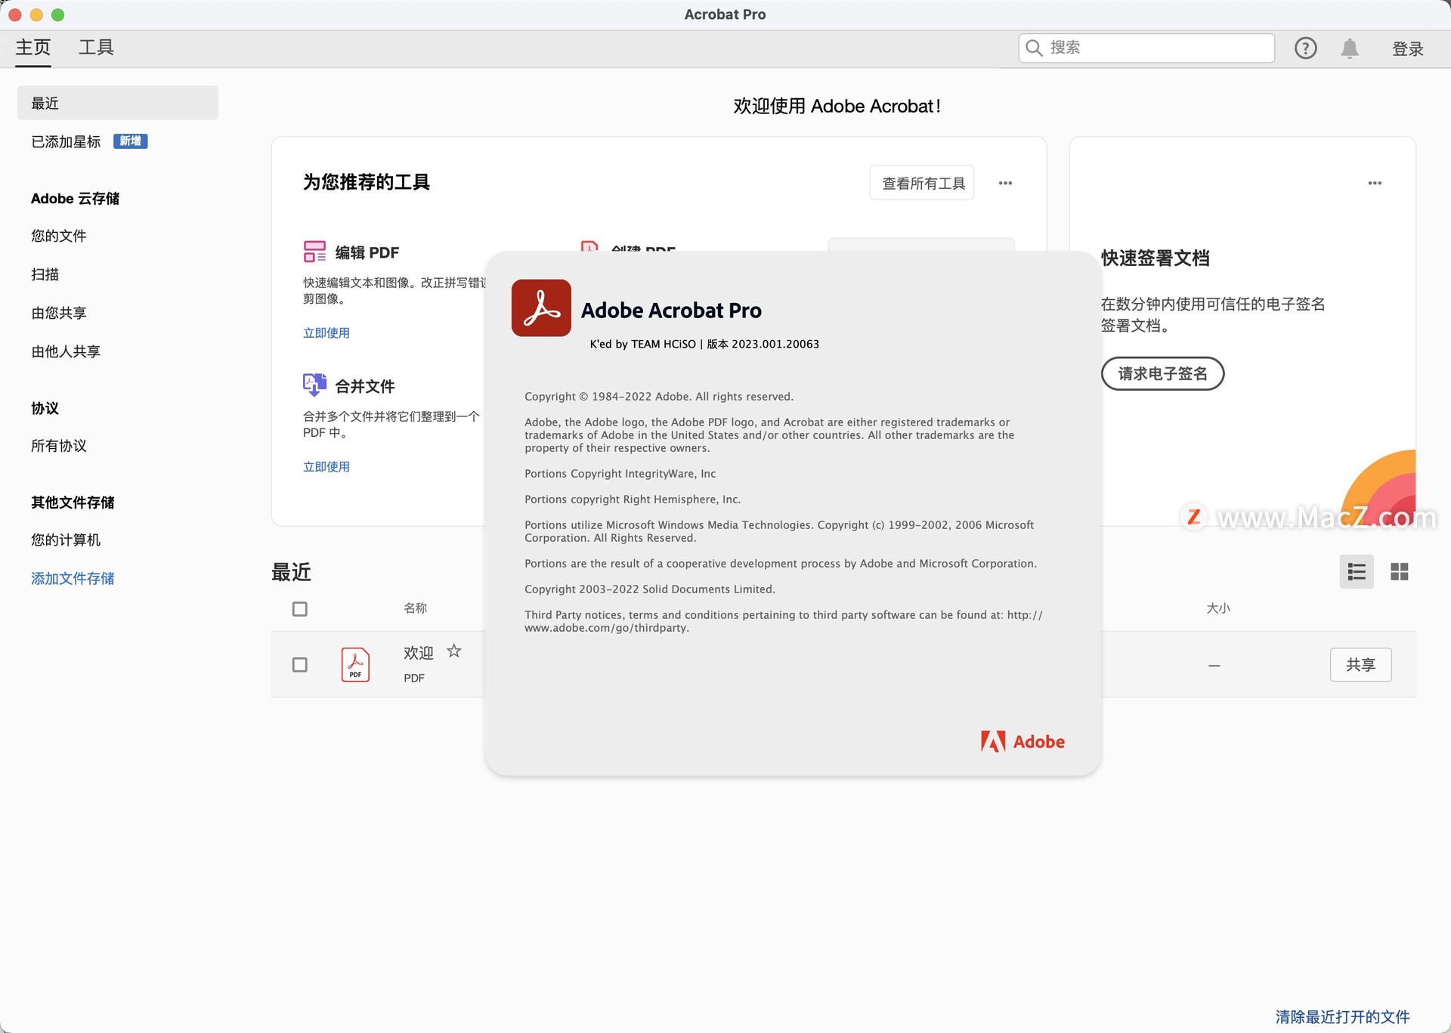The width and height of the screenshot is (1451, 1033).
Task: Select the 合并文件 tool icon
Action: pos(315,385)
